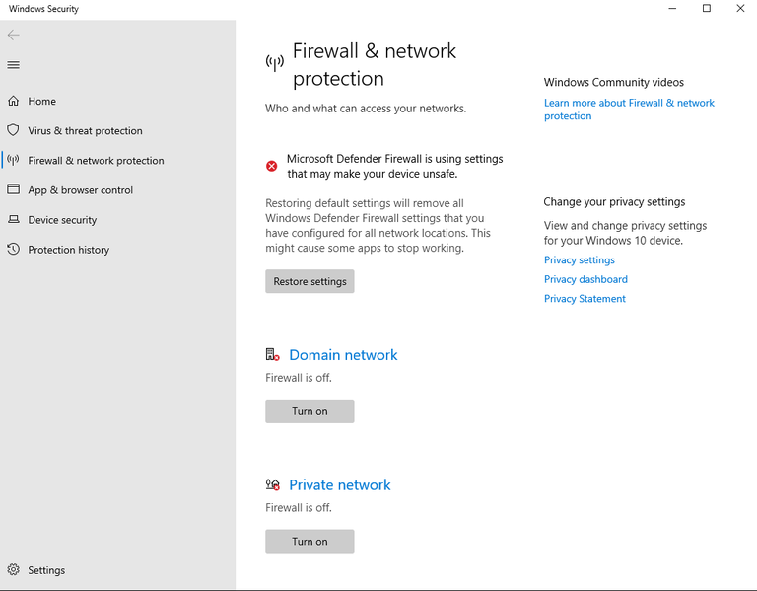Click the Device security laptop icon
This screenshot has width=757, height=591.
(14, 220)
